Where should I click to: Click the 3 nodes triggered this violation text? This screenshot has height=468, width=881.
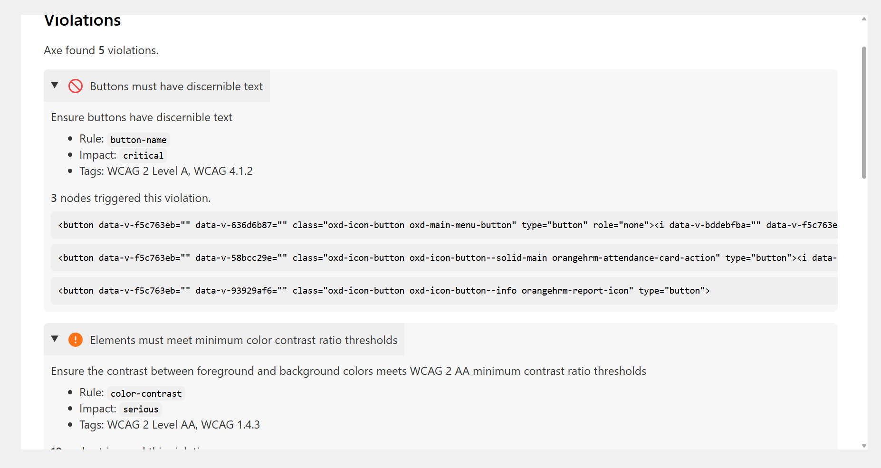click(131, 198)
